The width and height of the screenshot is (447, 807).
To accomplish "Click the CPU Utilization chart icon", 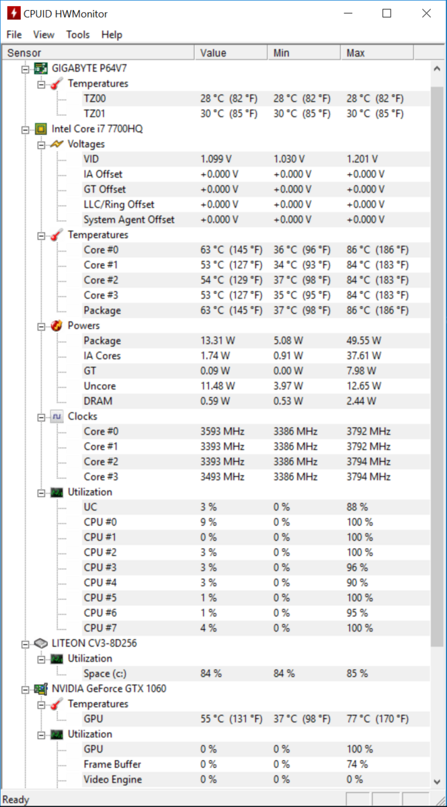I will click(x=58, y=492).
